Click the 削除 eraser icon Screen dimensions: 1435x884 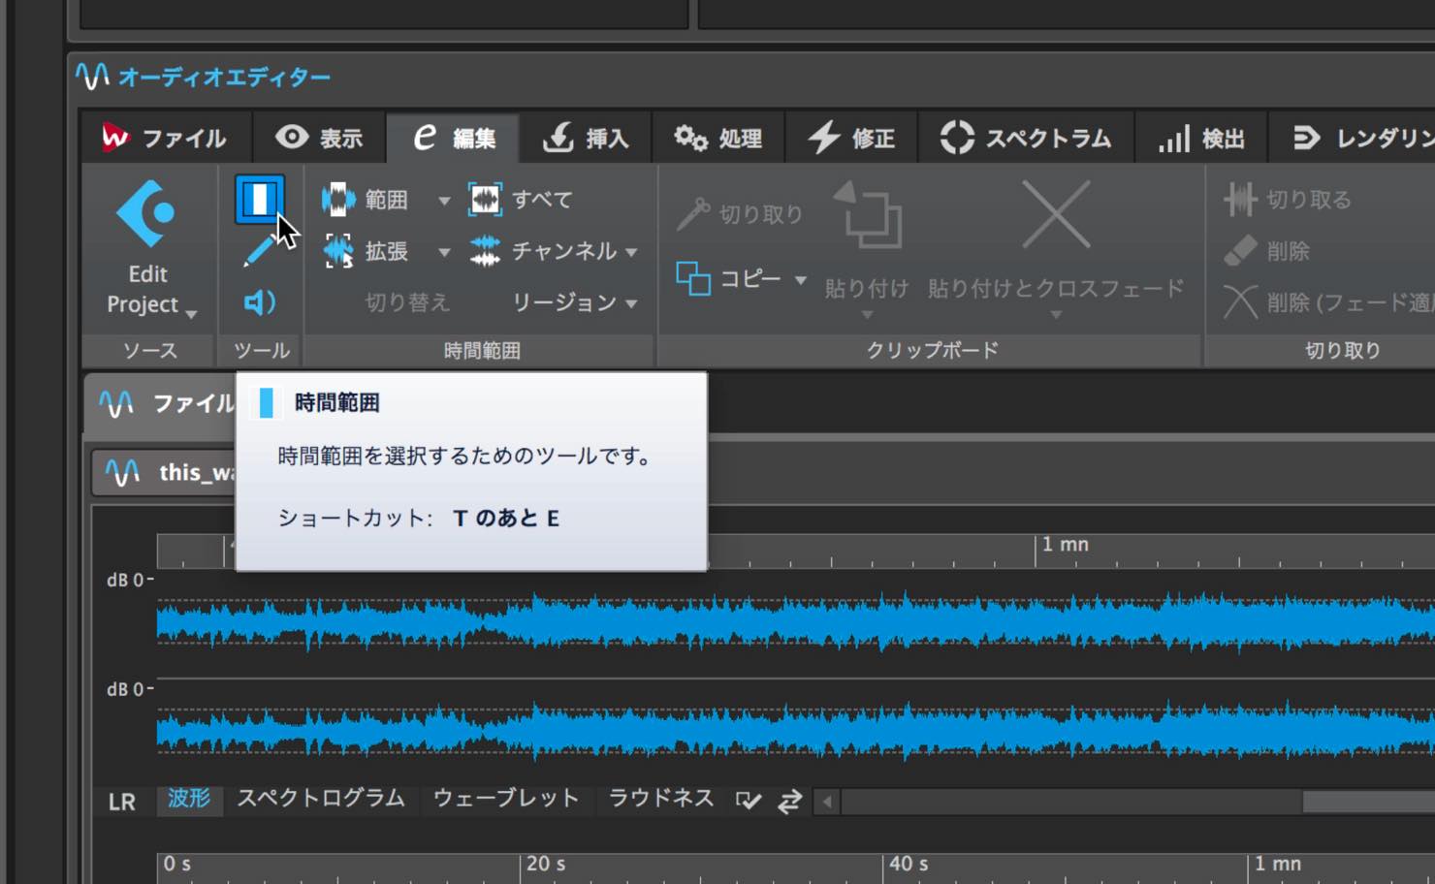pos(1240,251)
